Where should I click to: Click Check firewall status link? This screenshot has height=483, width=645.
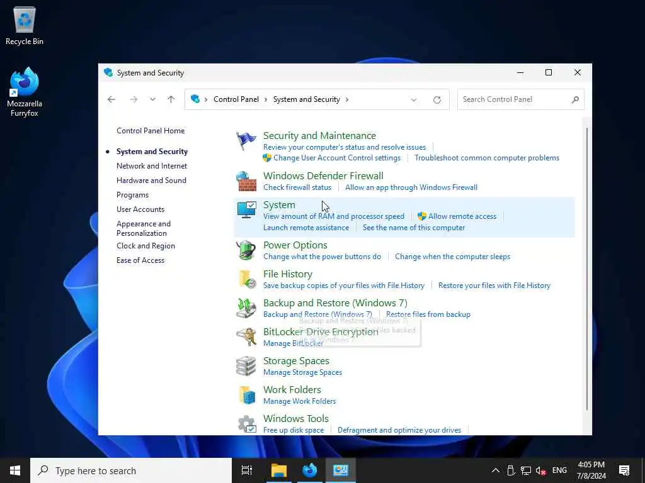297,187
